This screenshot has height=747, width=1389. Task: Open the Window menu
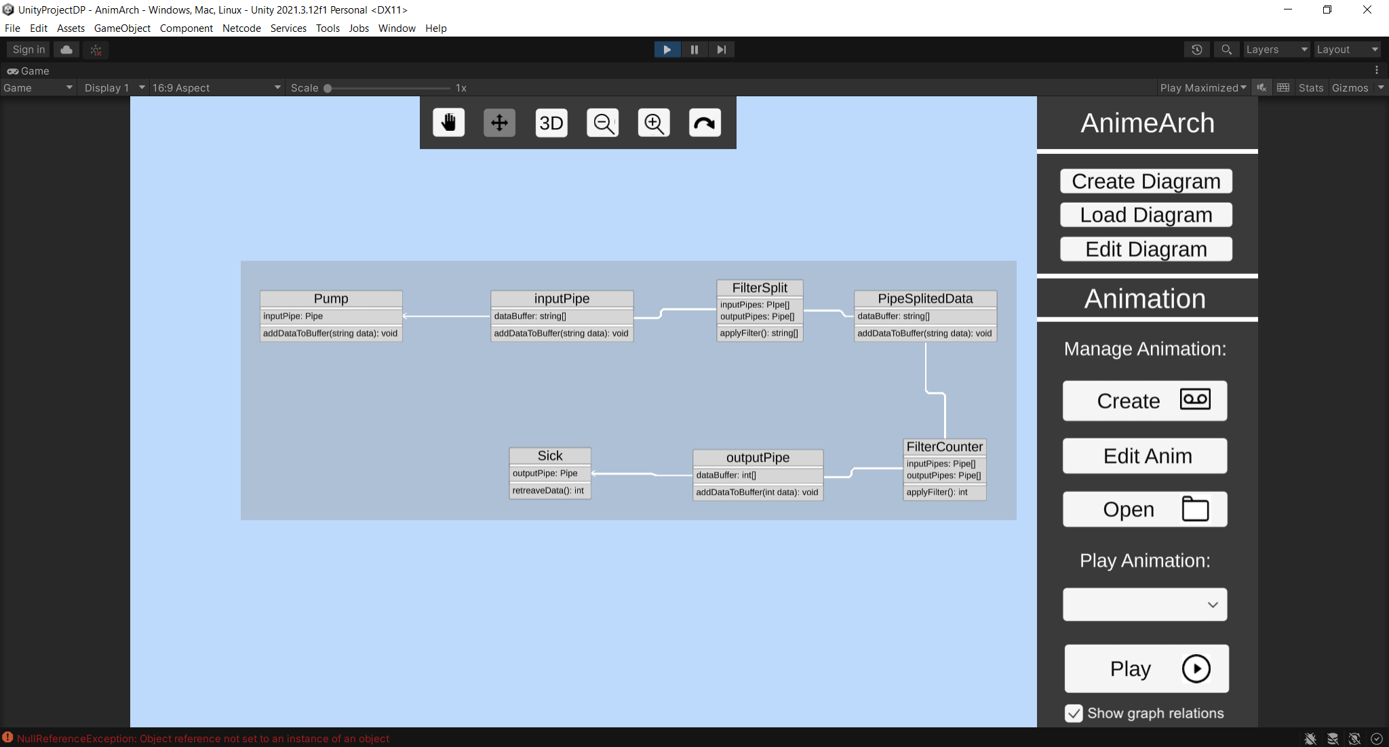[x=397, y=28]
